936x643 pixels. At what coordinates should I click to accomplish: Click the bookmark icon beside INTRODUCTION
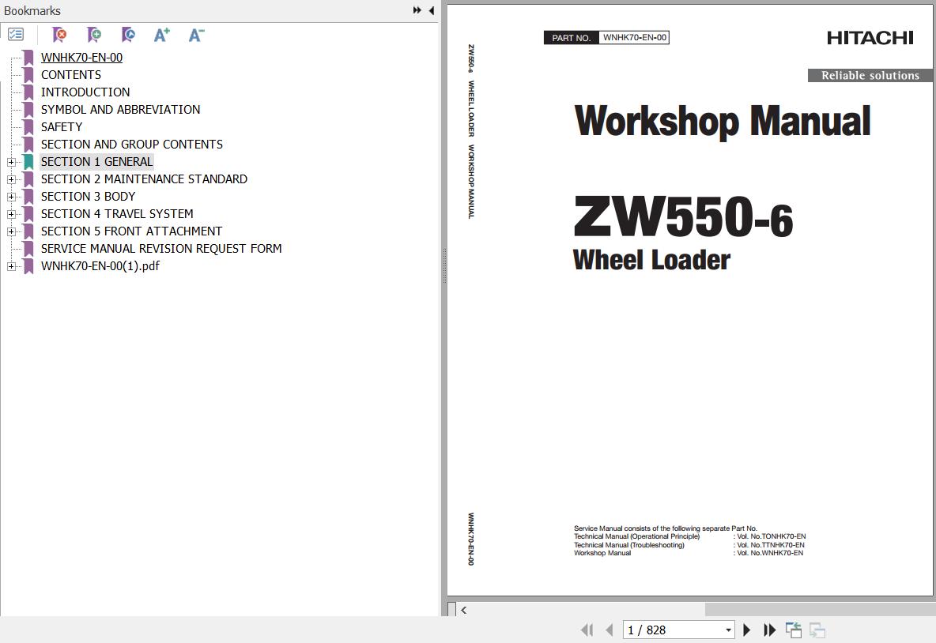click(28, 92)
